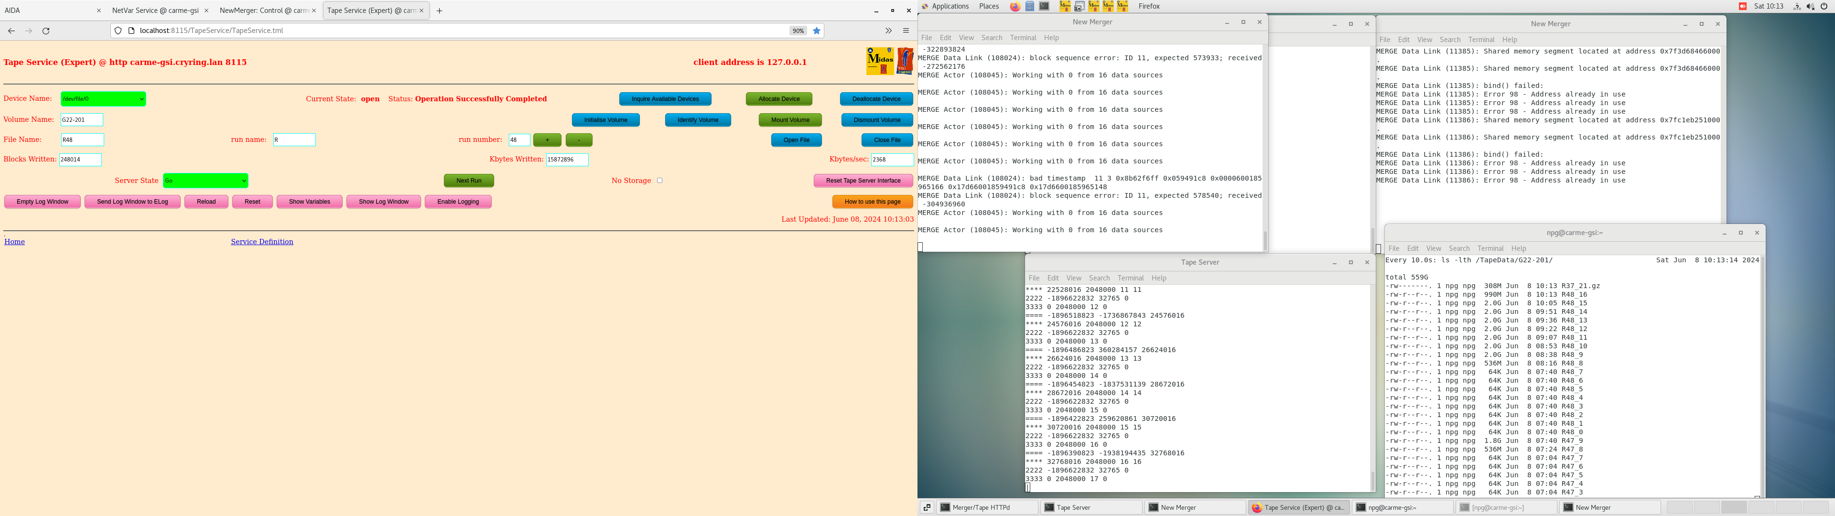Click the 90% zoom indicator in URL bar
Viewport: 1835px width, 516px height.
798,31
